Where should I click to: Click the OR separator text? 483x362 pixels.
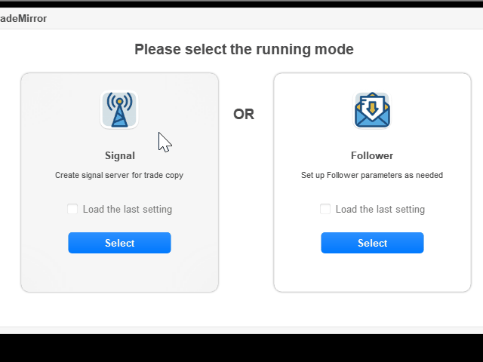point(244,115)
